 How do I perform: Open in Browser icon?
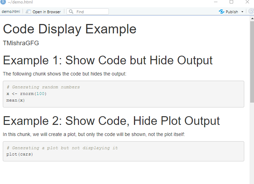(28, 12)
